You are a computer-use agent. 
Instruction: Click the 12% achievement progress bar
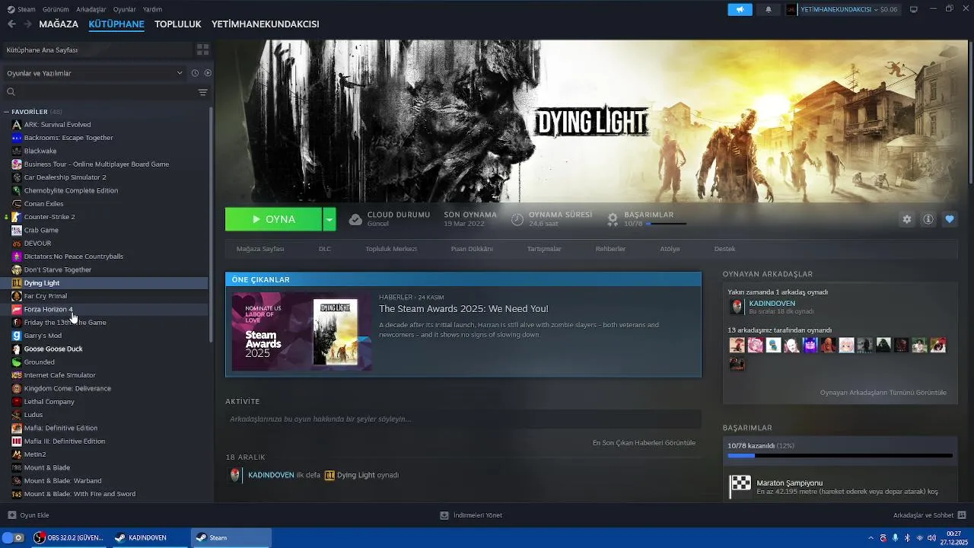click(x=839, y=456)
